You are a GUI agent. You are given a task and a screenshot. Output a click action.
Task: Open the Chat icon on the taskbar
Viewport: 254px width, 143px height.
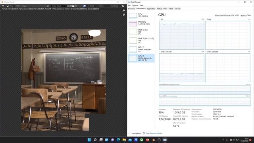tap(113, 140)
